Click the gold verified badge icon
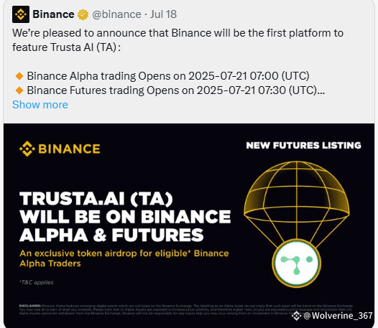 (83, 14)
